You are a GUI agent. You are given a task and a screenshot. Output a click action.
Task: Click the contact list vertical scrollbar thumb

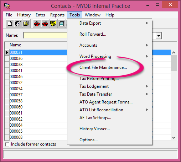(174, 63)
